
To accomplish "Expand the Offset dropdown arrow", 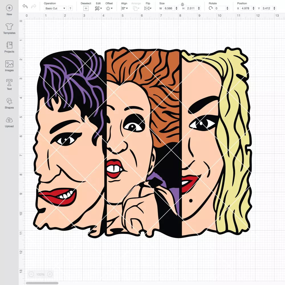I will (112, 8).
